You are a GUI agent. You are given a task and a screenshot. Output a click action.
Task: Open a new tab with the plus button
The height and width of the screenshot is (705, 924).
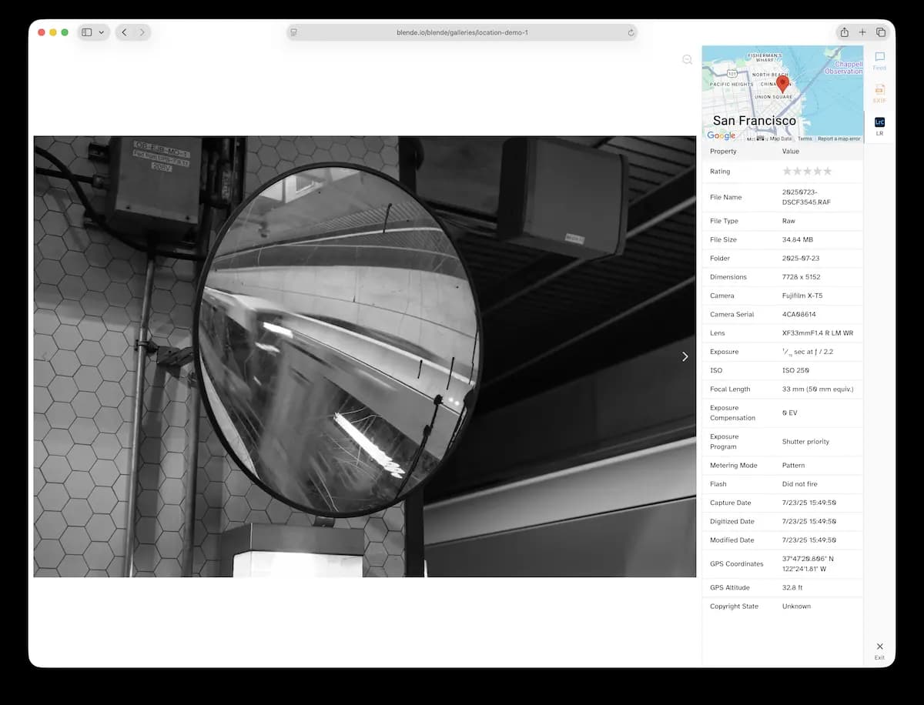coord(862,32)
